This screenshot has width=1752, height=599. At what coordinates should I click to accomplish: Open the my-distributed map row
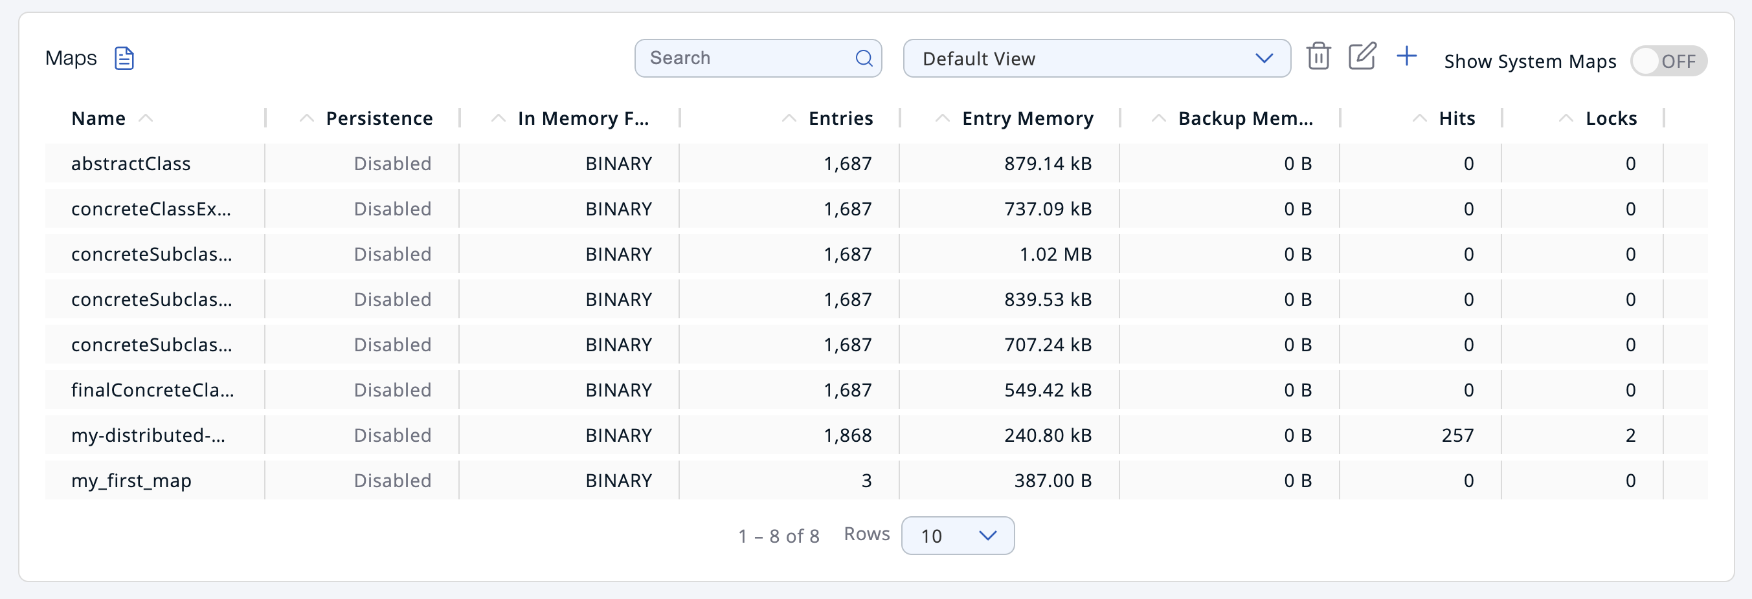click(x=148, y=435)
